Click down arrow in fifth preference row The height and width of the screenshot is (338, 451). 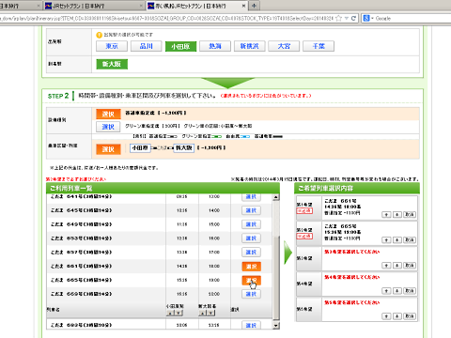[x=397, y=316]
